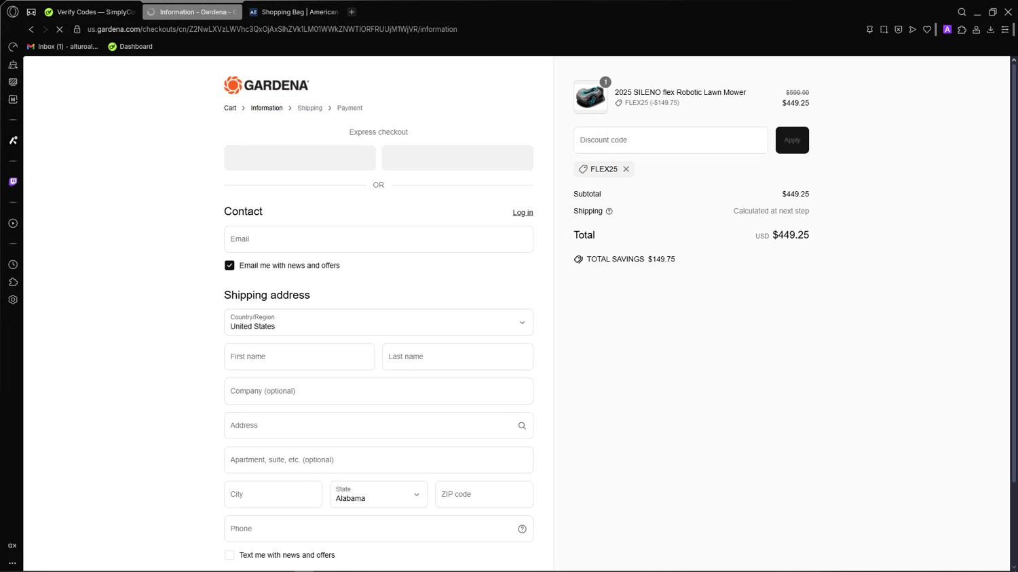Click the Apply discount button
This screenshot has width=1018, height=572.
point(792,140)
